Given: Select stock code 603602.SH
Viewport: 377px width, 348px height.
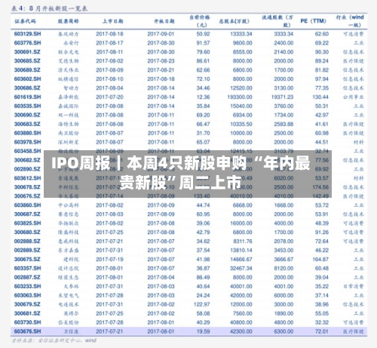Looking at the screenshot, I should [x=27, y=79].
